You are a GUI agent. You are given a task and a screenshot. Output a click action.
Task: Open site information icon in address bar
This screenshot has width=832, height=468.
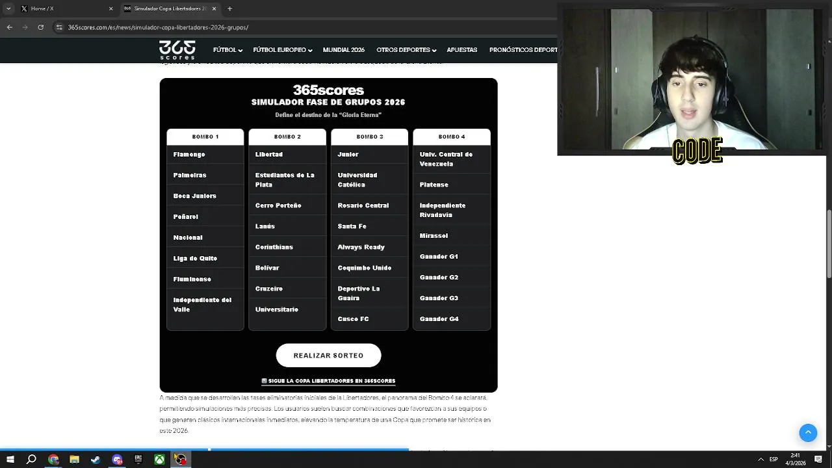click(x=60, y=27)
